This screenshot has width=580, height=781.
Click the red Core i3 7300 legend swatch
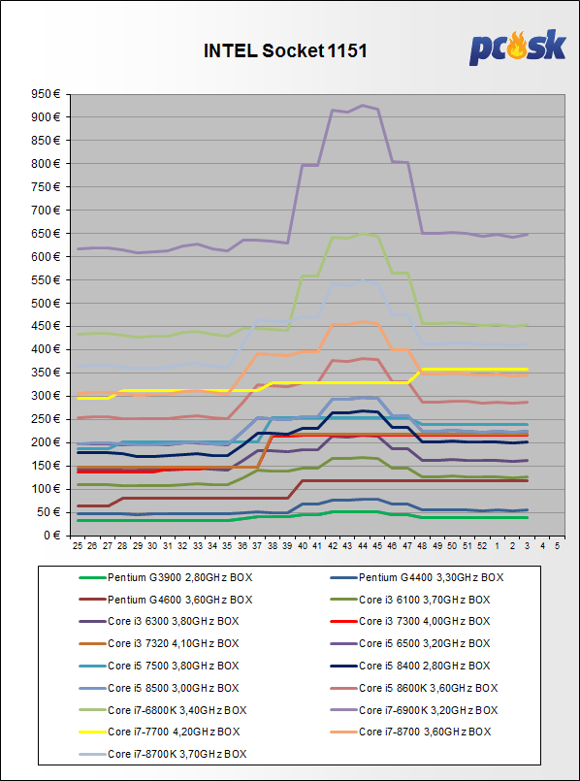click(344, 621)
